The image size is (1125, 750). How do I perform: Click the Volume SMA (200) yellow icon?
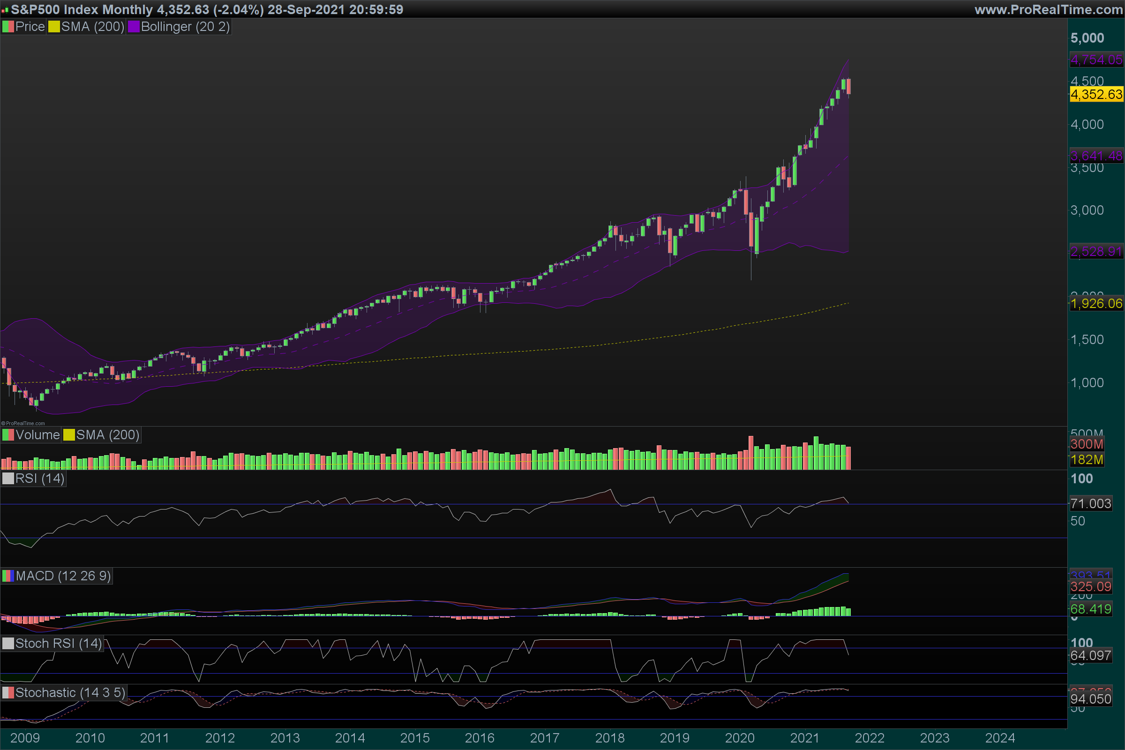(x=69, y=435)
